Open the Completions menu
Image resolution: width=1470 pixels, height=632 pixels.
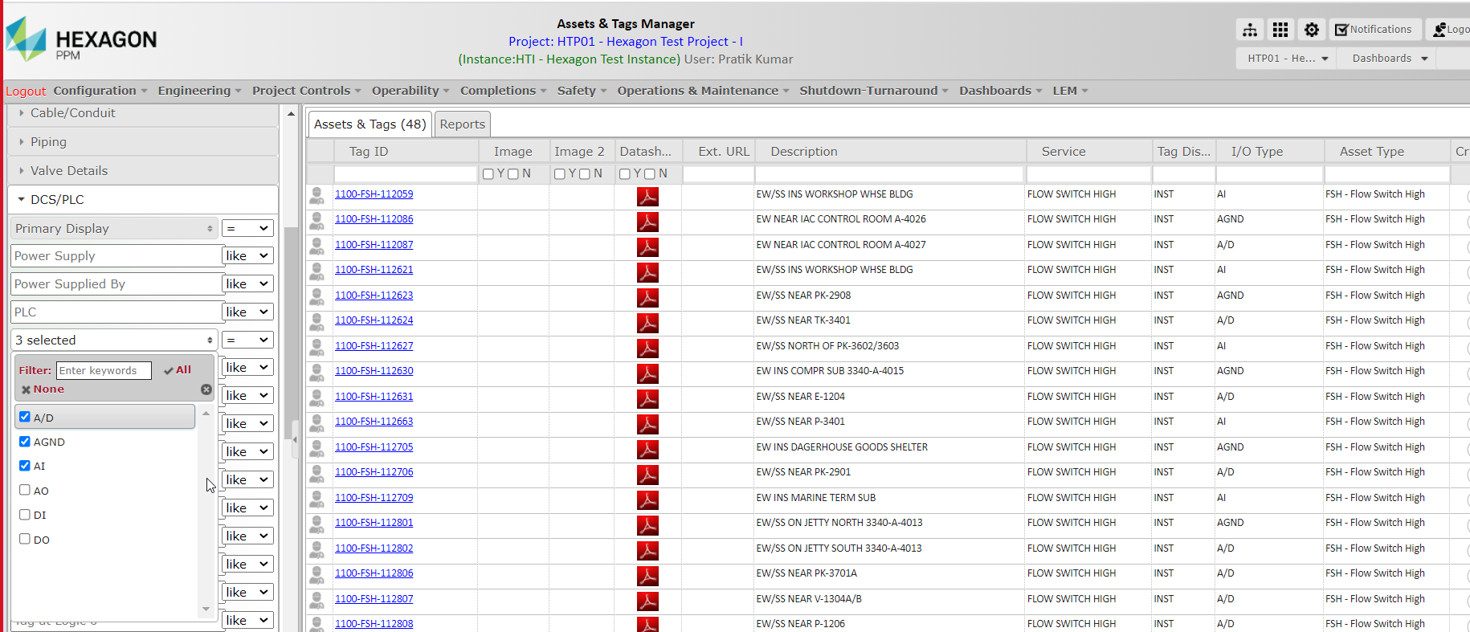(504, 91)
